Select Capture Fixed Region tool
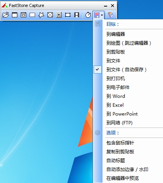 (68, 15)
